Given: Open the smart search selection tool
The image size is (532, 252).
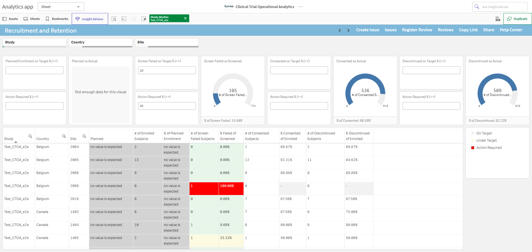Looking at the screenshot, I should click(x=114, y=19).
